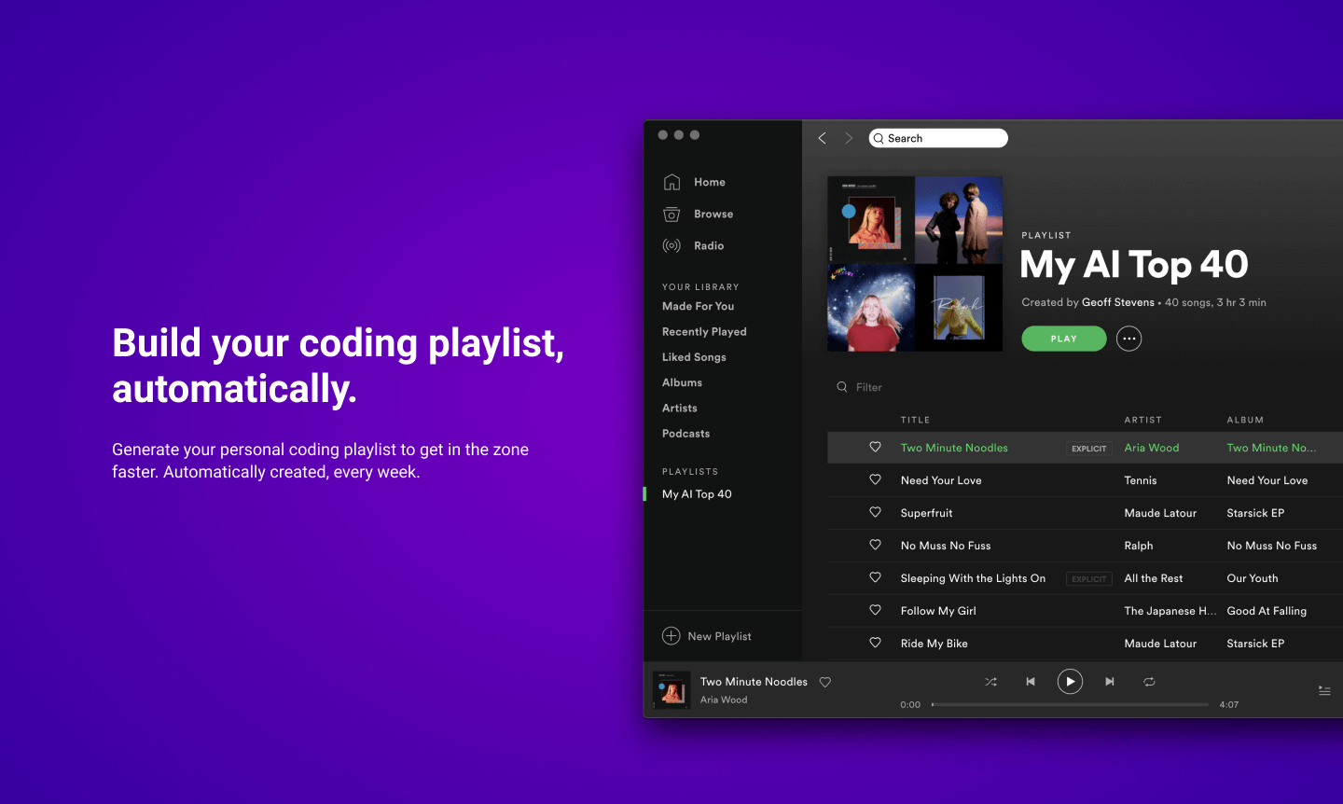
Task: Open the Home section in sidebar
Action: [709, 182]
